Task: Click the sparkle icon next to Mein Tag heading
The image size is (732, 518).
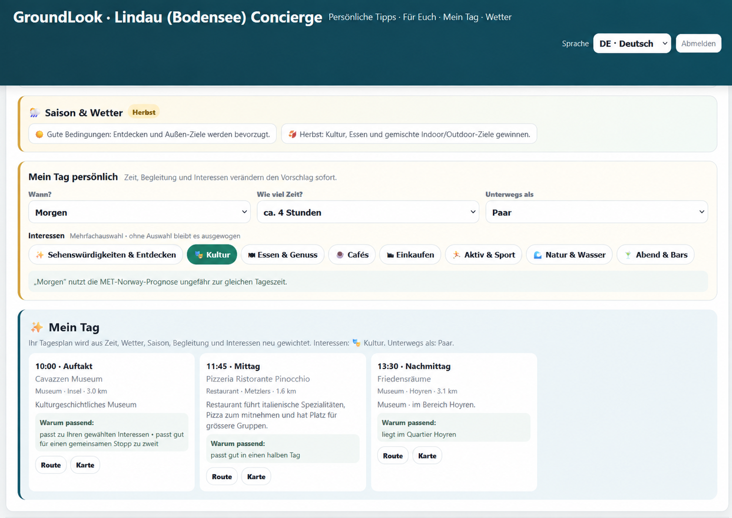Action: pos(37,327)
